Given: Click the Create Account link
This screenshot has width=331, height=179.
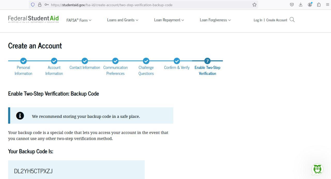Looking at the screenshot, I should [277, 20].
